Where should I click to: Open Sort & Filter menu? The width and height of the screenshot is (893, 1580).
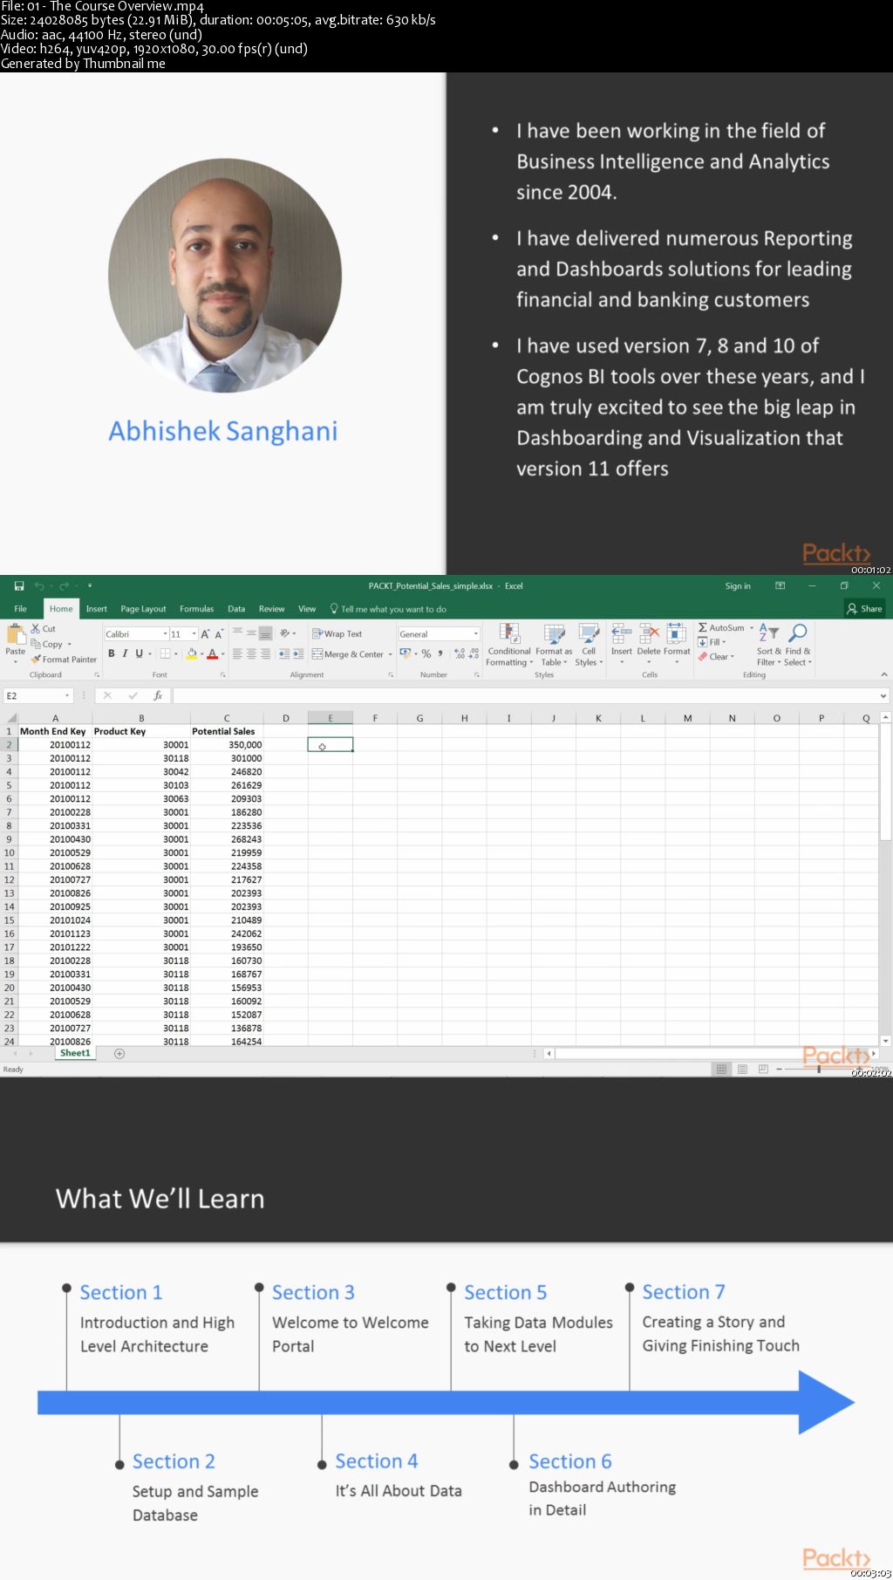click(x=768, y=645)
